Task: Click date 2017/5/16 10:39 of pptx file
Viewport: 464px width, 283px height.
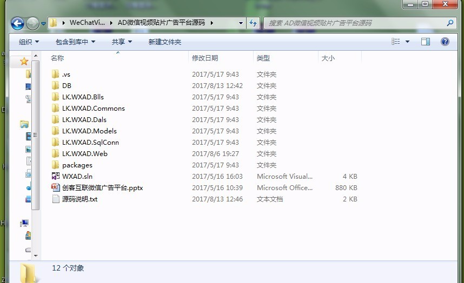Action: [x=217, y=187]
